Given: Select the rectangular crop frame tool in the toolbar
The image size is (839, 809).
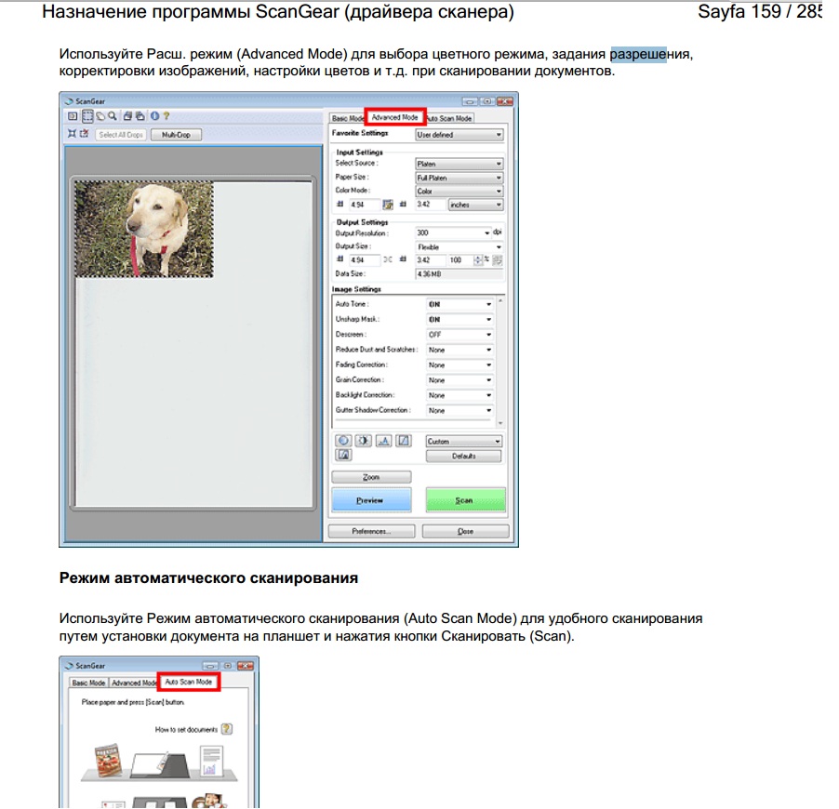Looking at the screenshot, I should (x=87, y=117).
